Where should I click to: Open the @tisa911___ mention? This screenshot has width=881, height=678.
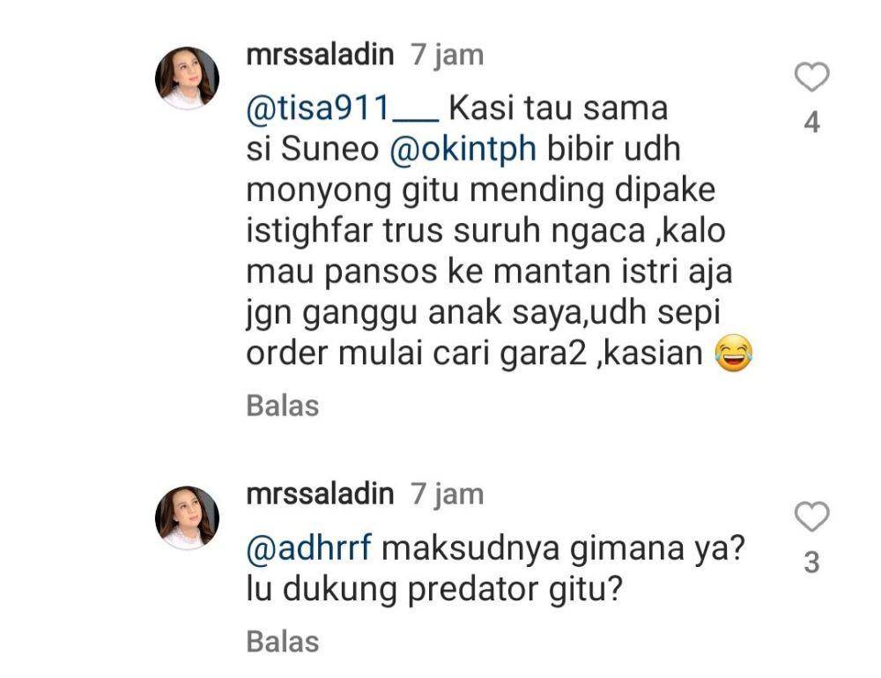pos(342,108)
